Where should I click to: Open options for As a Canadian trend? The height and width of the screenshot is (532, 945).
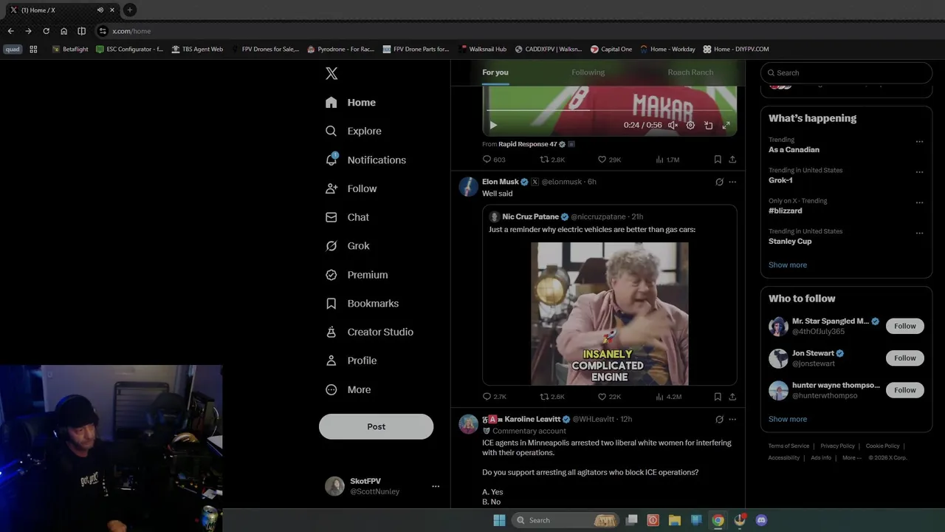[x=919, y=142]
